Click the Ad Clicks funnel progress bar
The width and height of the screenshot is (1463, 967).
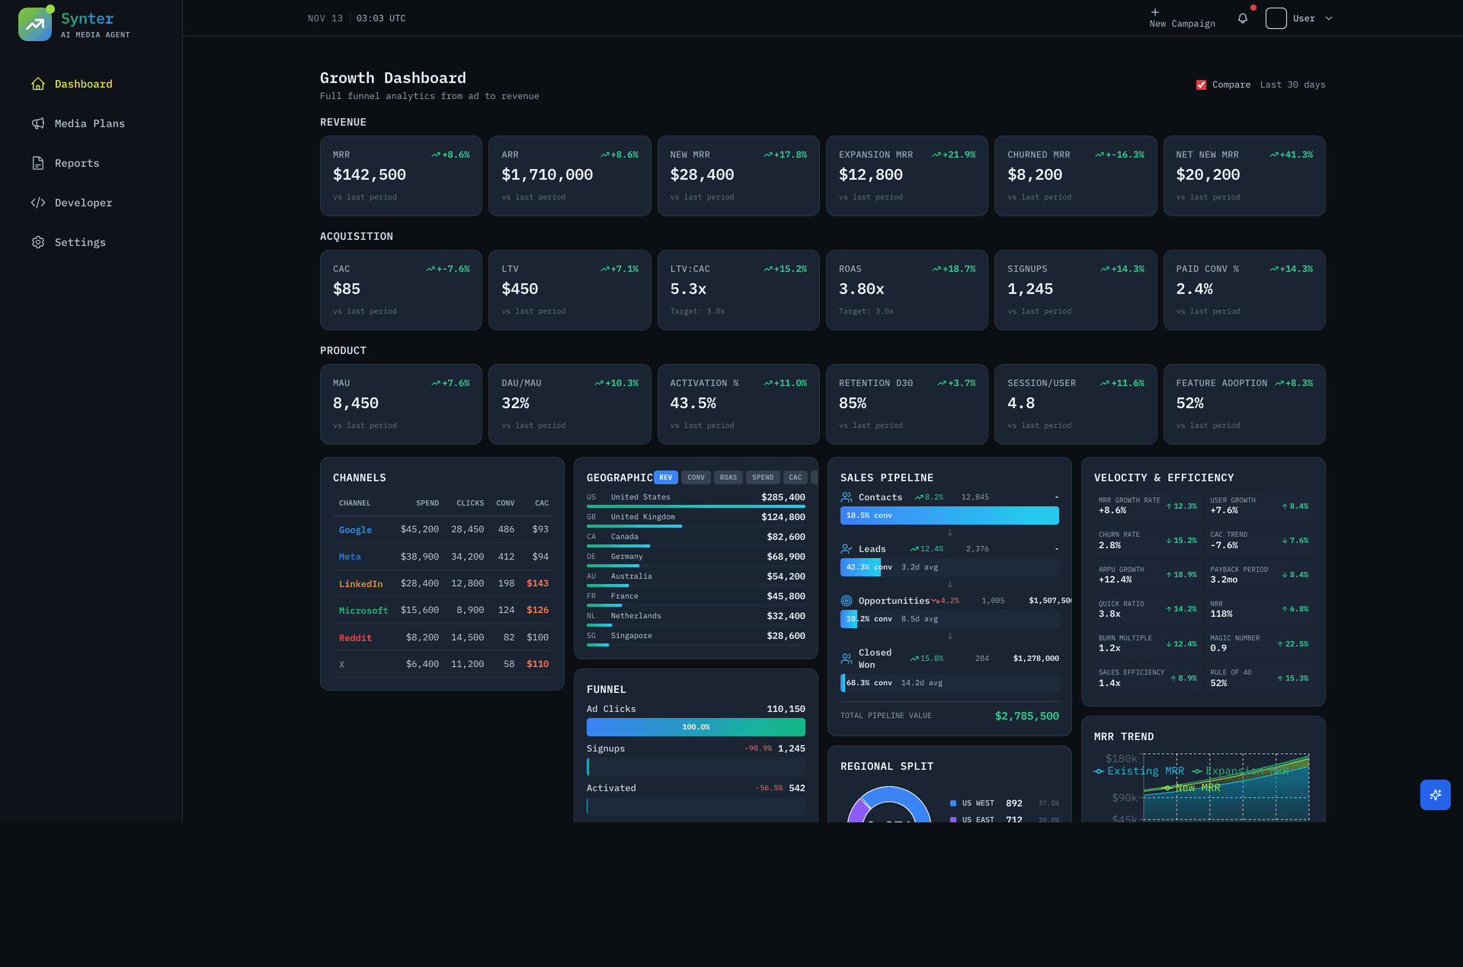pyautogui.click(x=696, y=727)
